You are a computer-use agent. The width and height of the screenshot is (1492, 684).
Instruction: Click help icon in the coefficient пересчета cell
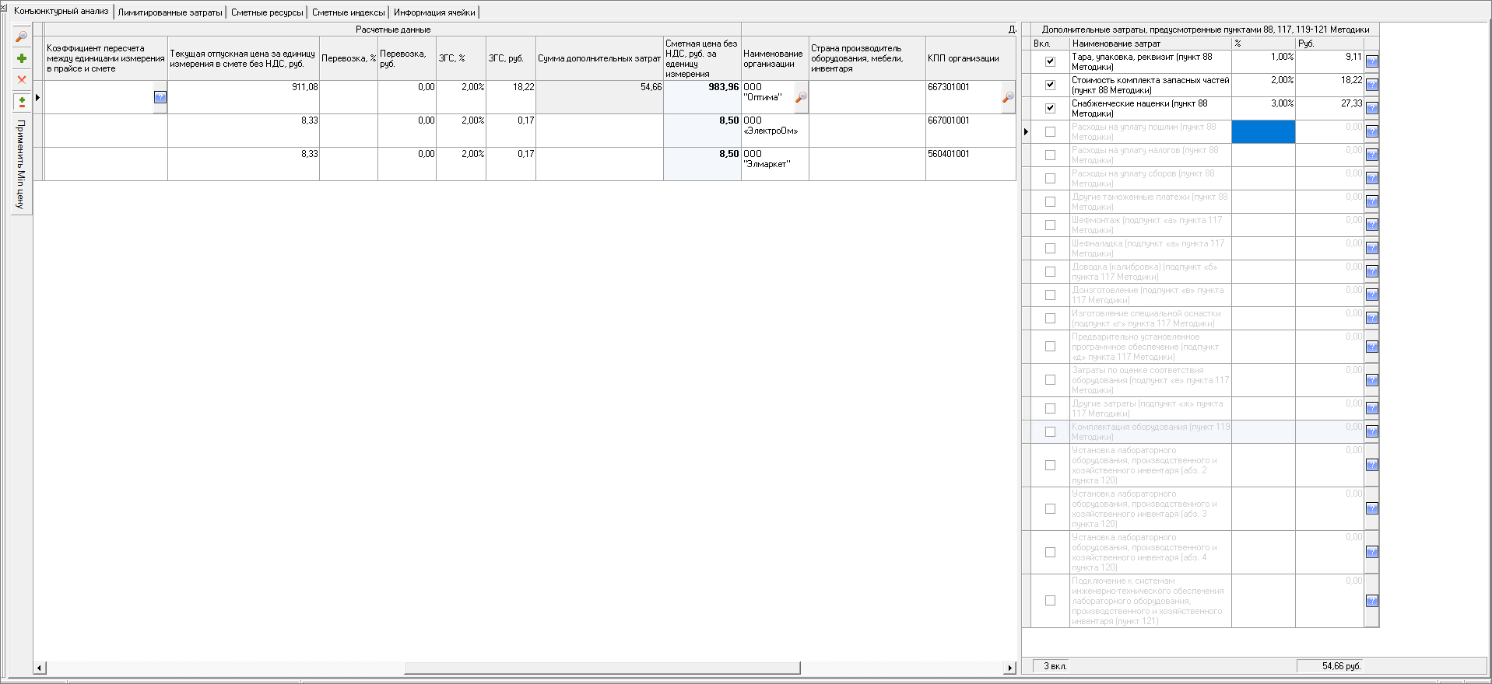[160, 97]
